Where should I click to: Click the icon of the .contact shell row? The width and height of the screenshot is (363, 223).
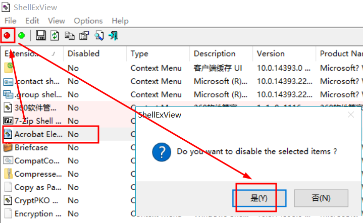coord(8,82)
